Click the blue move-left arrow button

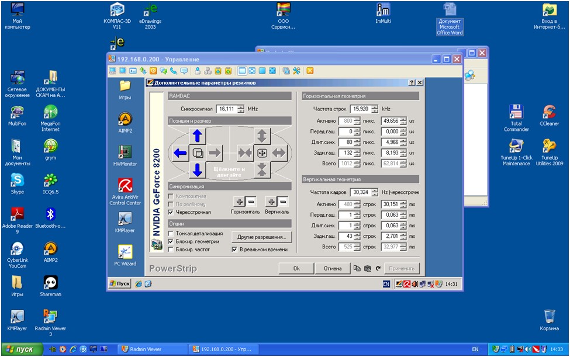[180, 154]
